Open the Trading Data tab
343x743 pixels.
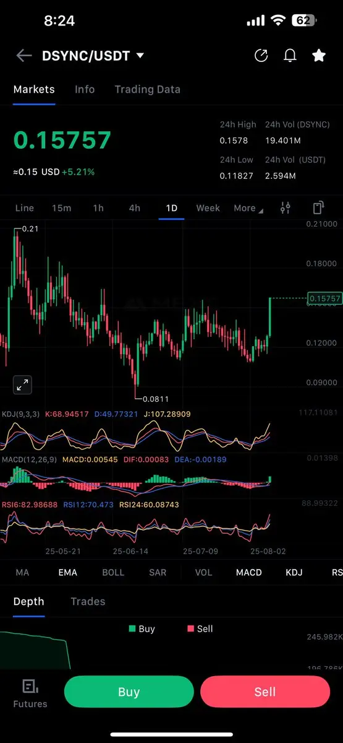pos(148,89)
